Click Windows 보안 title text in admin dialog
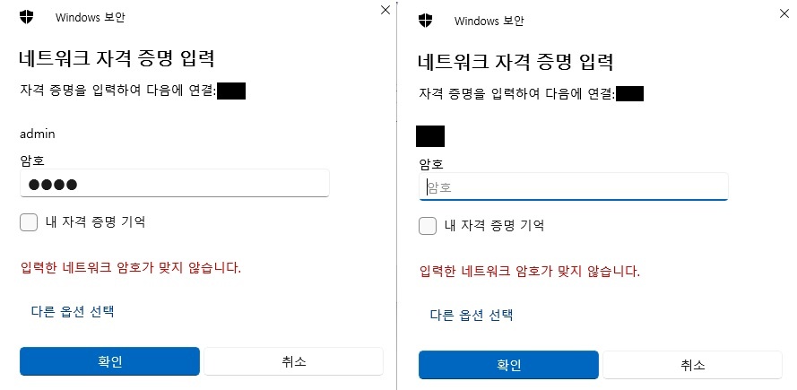This screenshot has height=390, width=797. (91, 17)
